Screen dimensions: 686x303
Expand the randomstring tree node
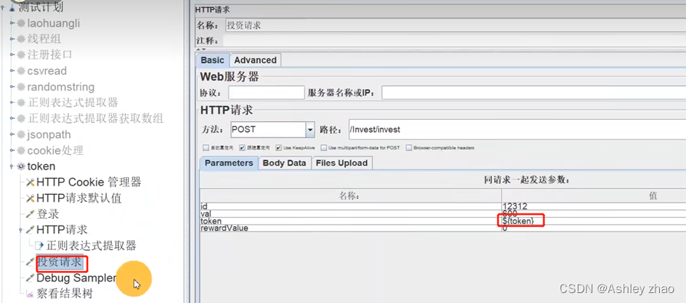(x=12, y=87)
